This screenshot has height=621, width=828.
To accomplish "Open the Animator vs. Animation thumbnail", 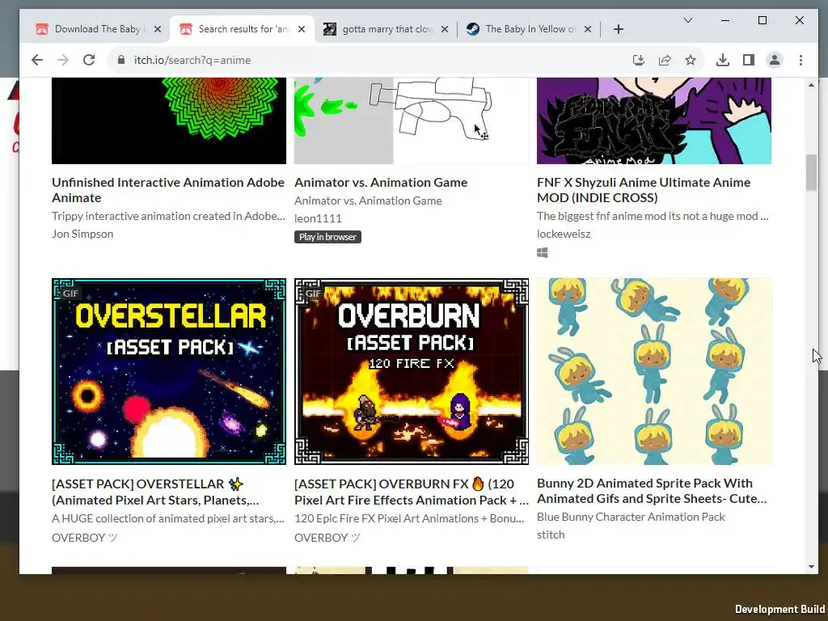I will 412,121.
